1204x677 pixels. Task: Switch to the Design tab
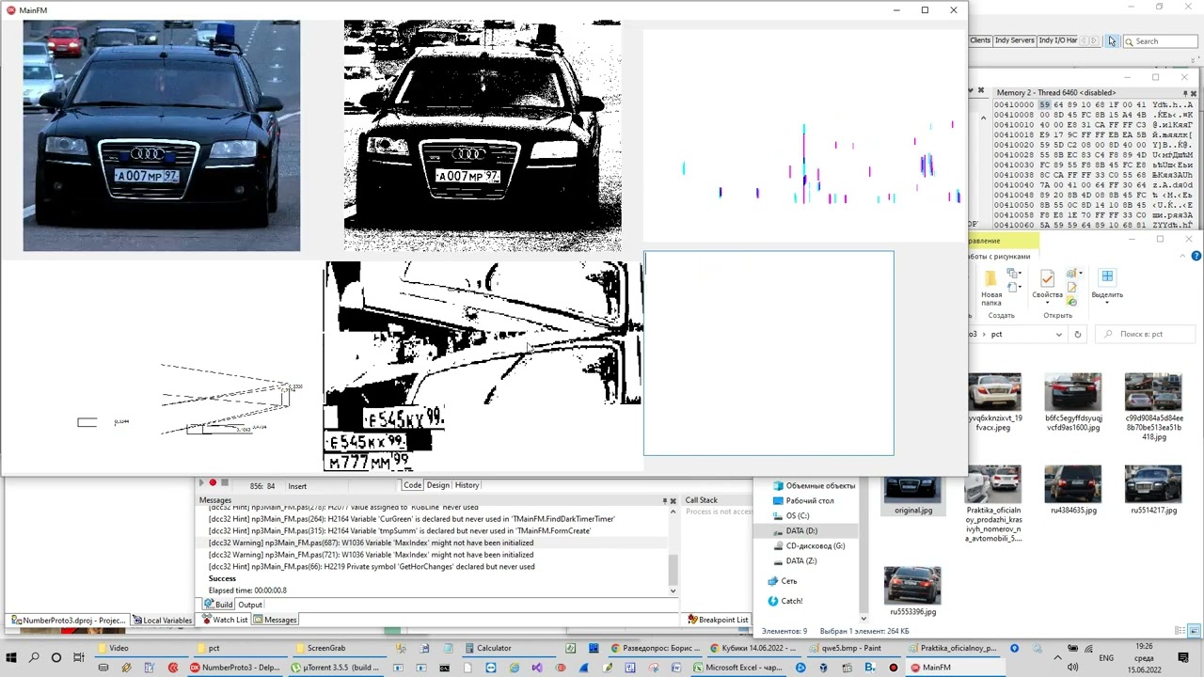[x=438, y=485]
